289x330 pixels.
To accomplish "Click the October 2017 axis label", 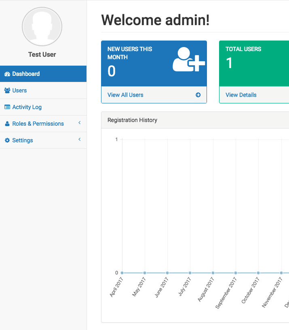I will click(x=250, y=290).
